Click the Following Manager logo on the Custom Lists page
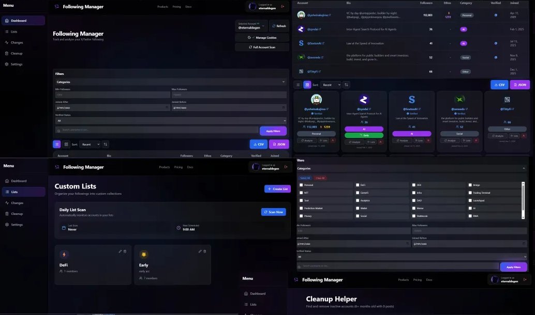 click(x=57, y=167)
